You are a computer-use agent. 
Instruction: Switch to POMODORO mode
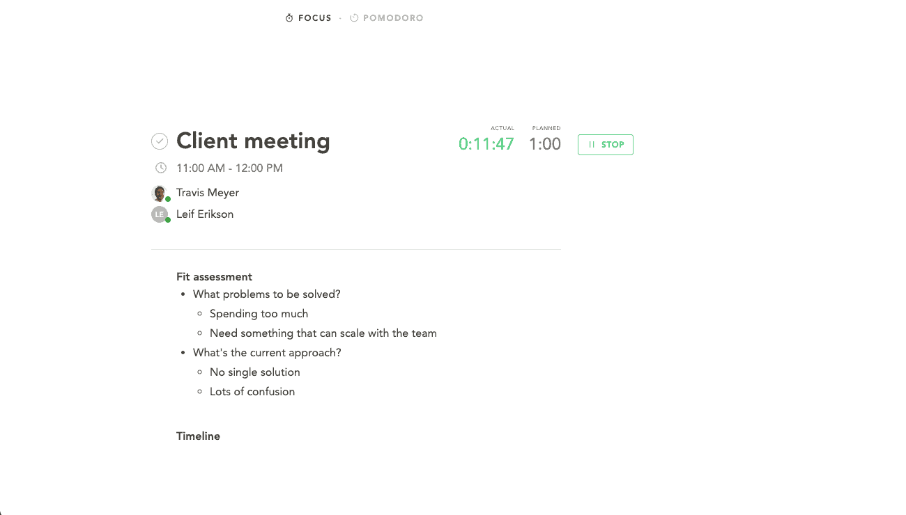392,17
